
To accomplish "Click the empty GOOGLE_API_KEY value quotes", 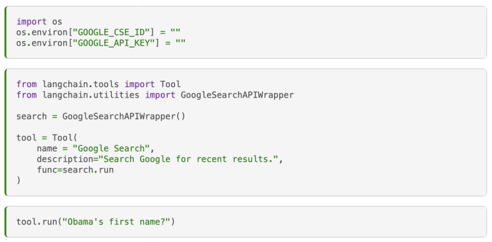I will point(180,43).
